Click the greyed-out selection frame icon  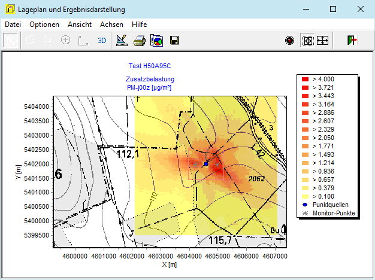click(48, 40)
